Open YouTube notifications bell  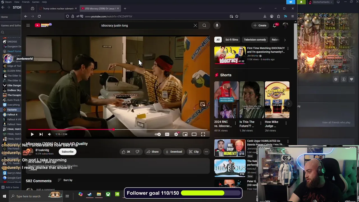275,25
